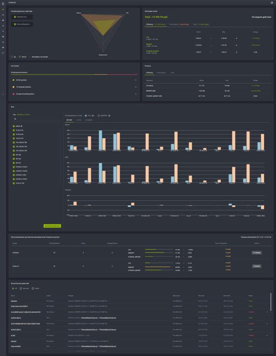
Task: Click the host search input field
Action: [38, 119]
